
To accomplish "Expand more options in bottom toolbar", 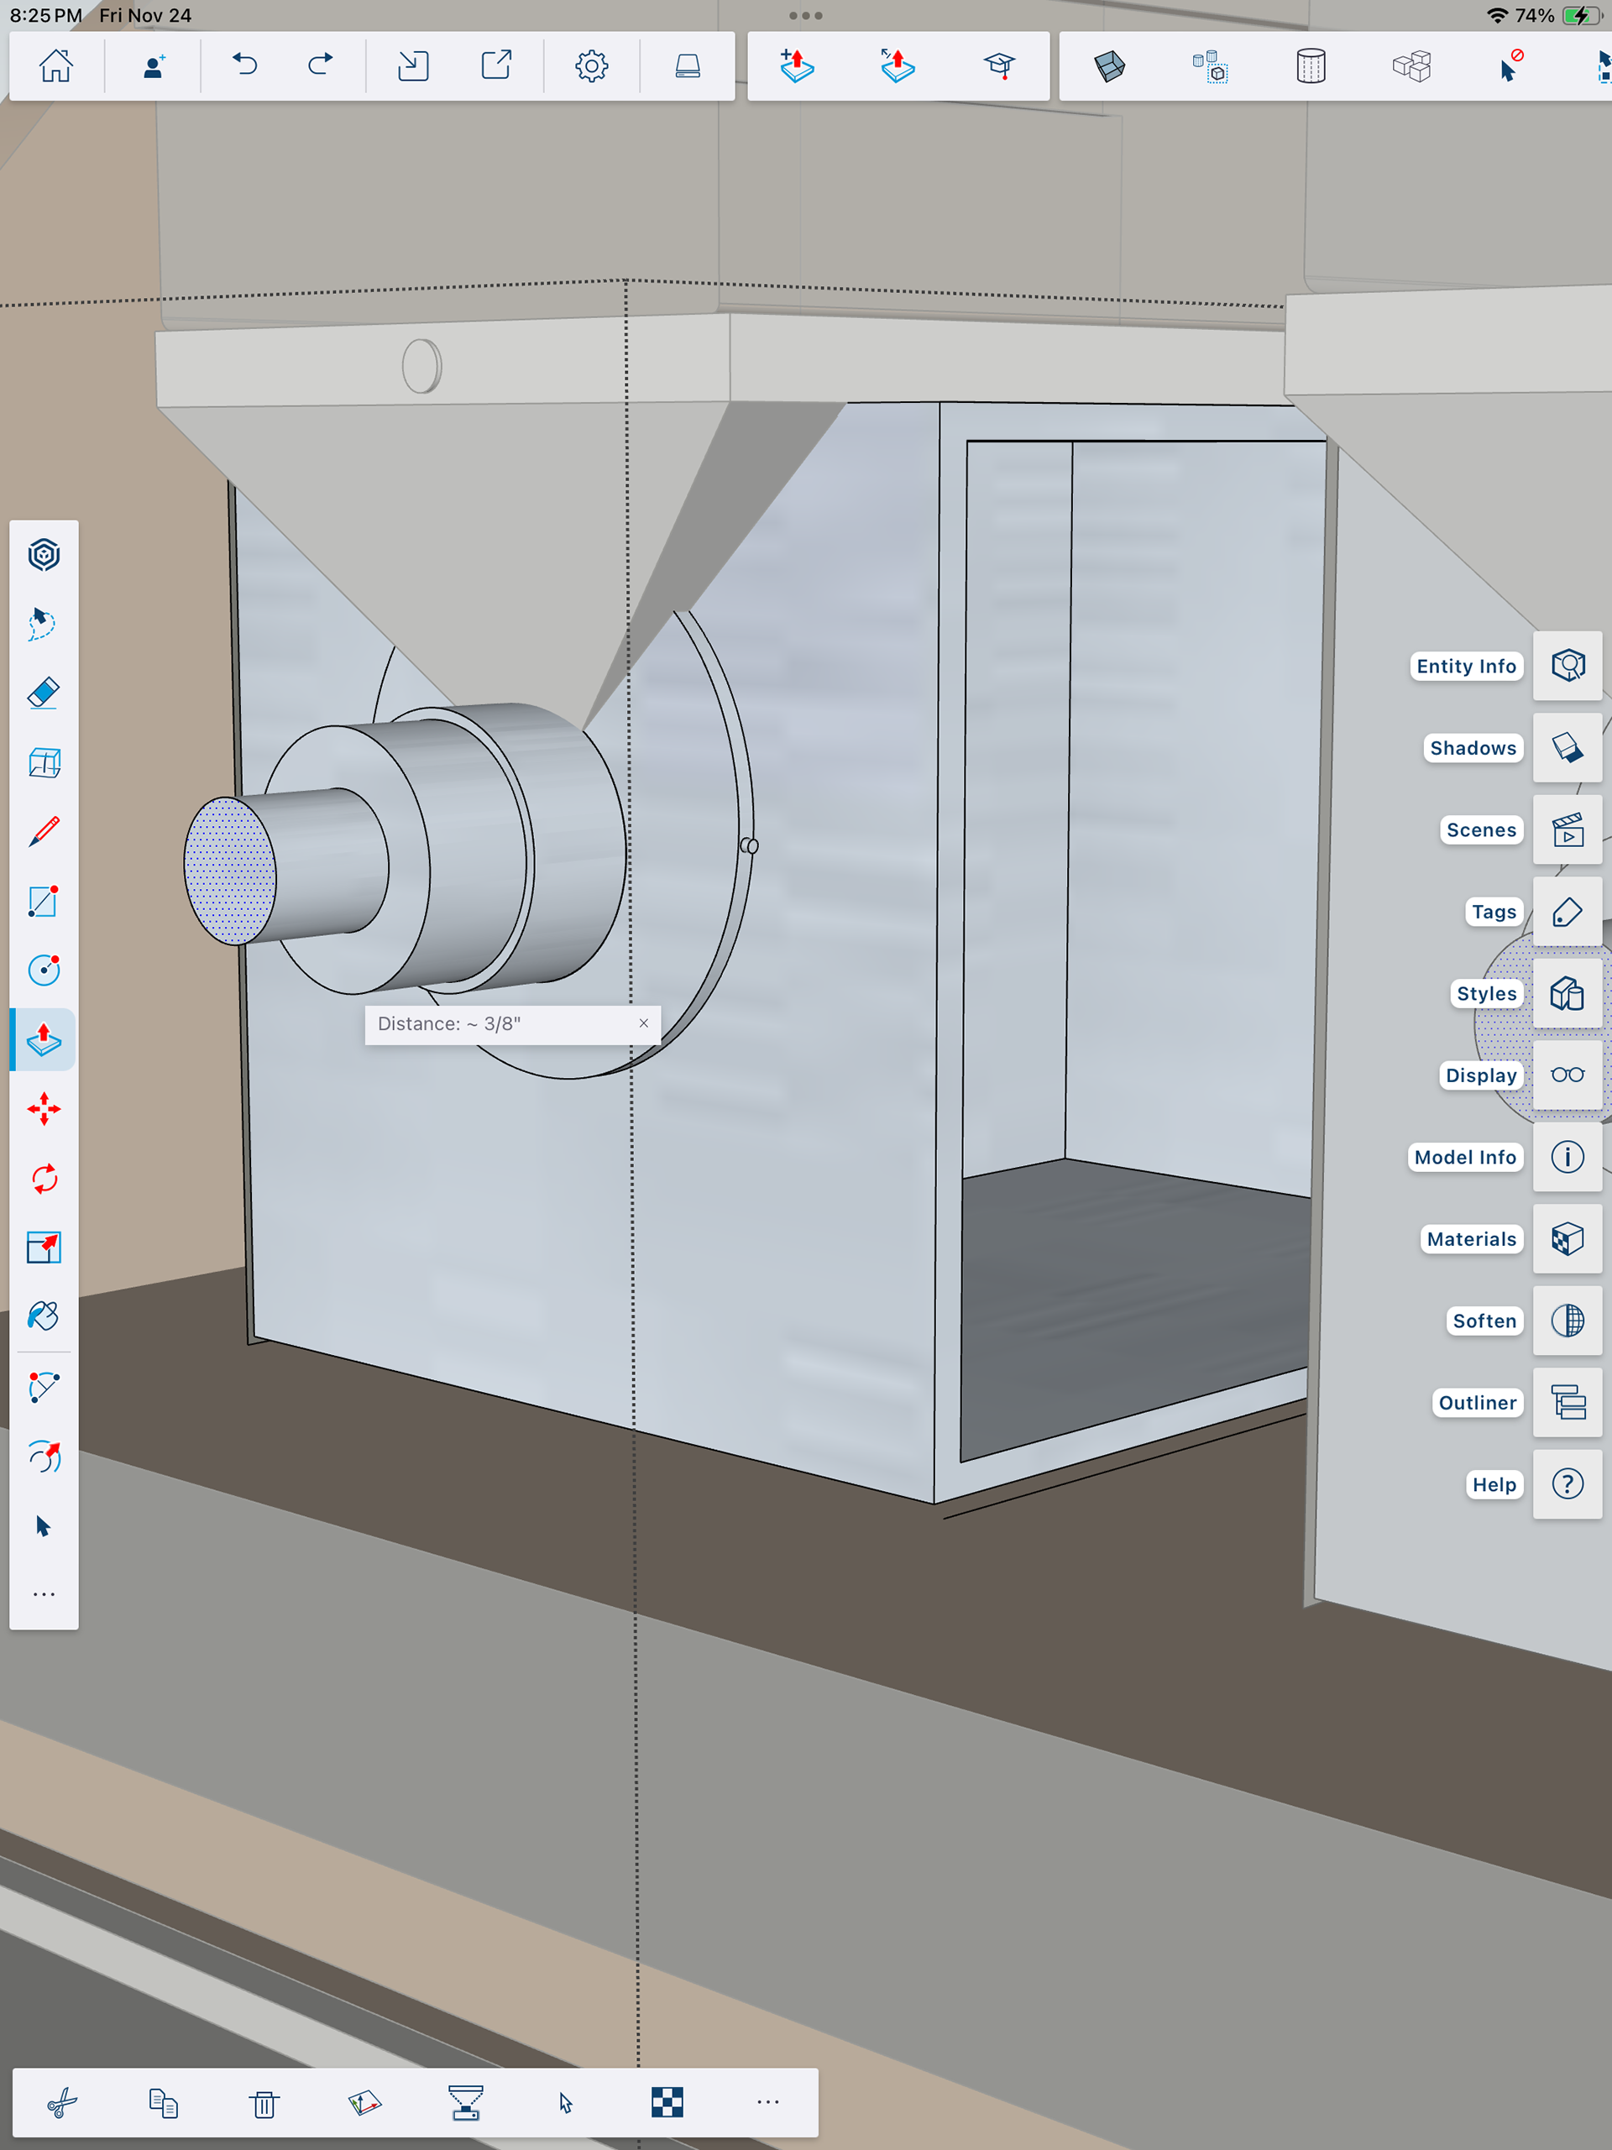I will pos(768,2102).
